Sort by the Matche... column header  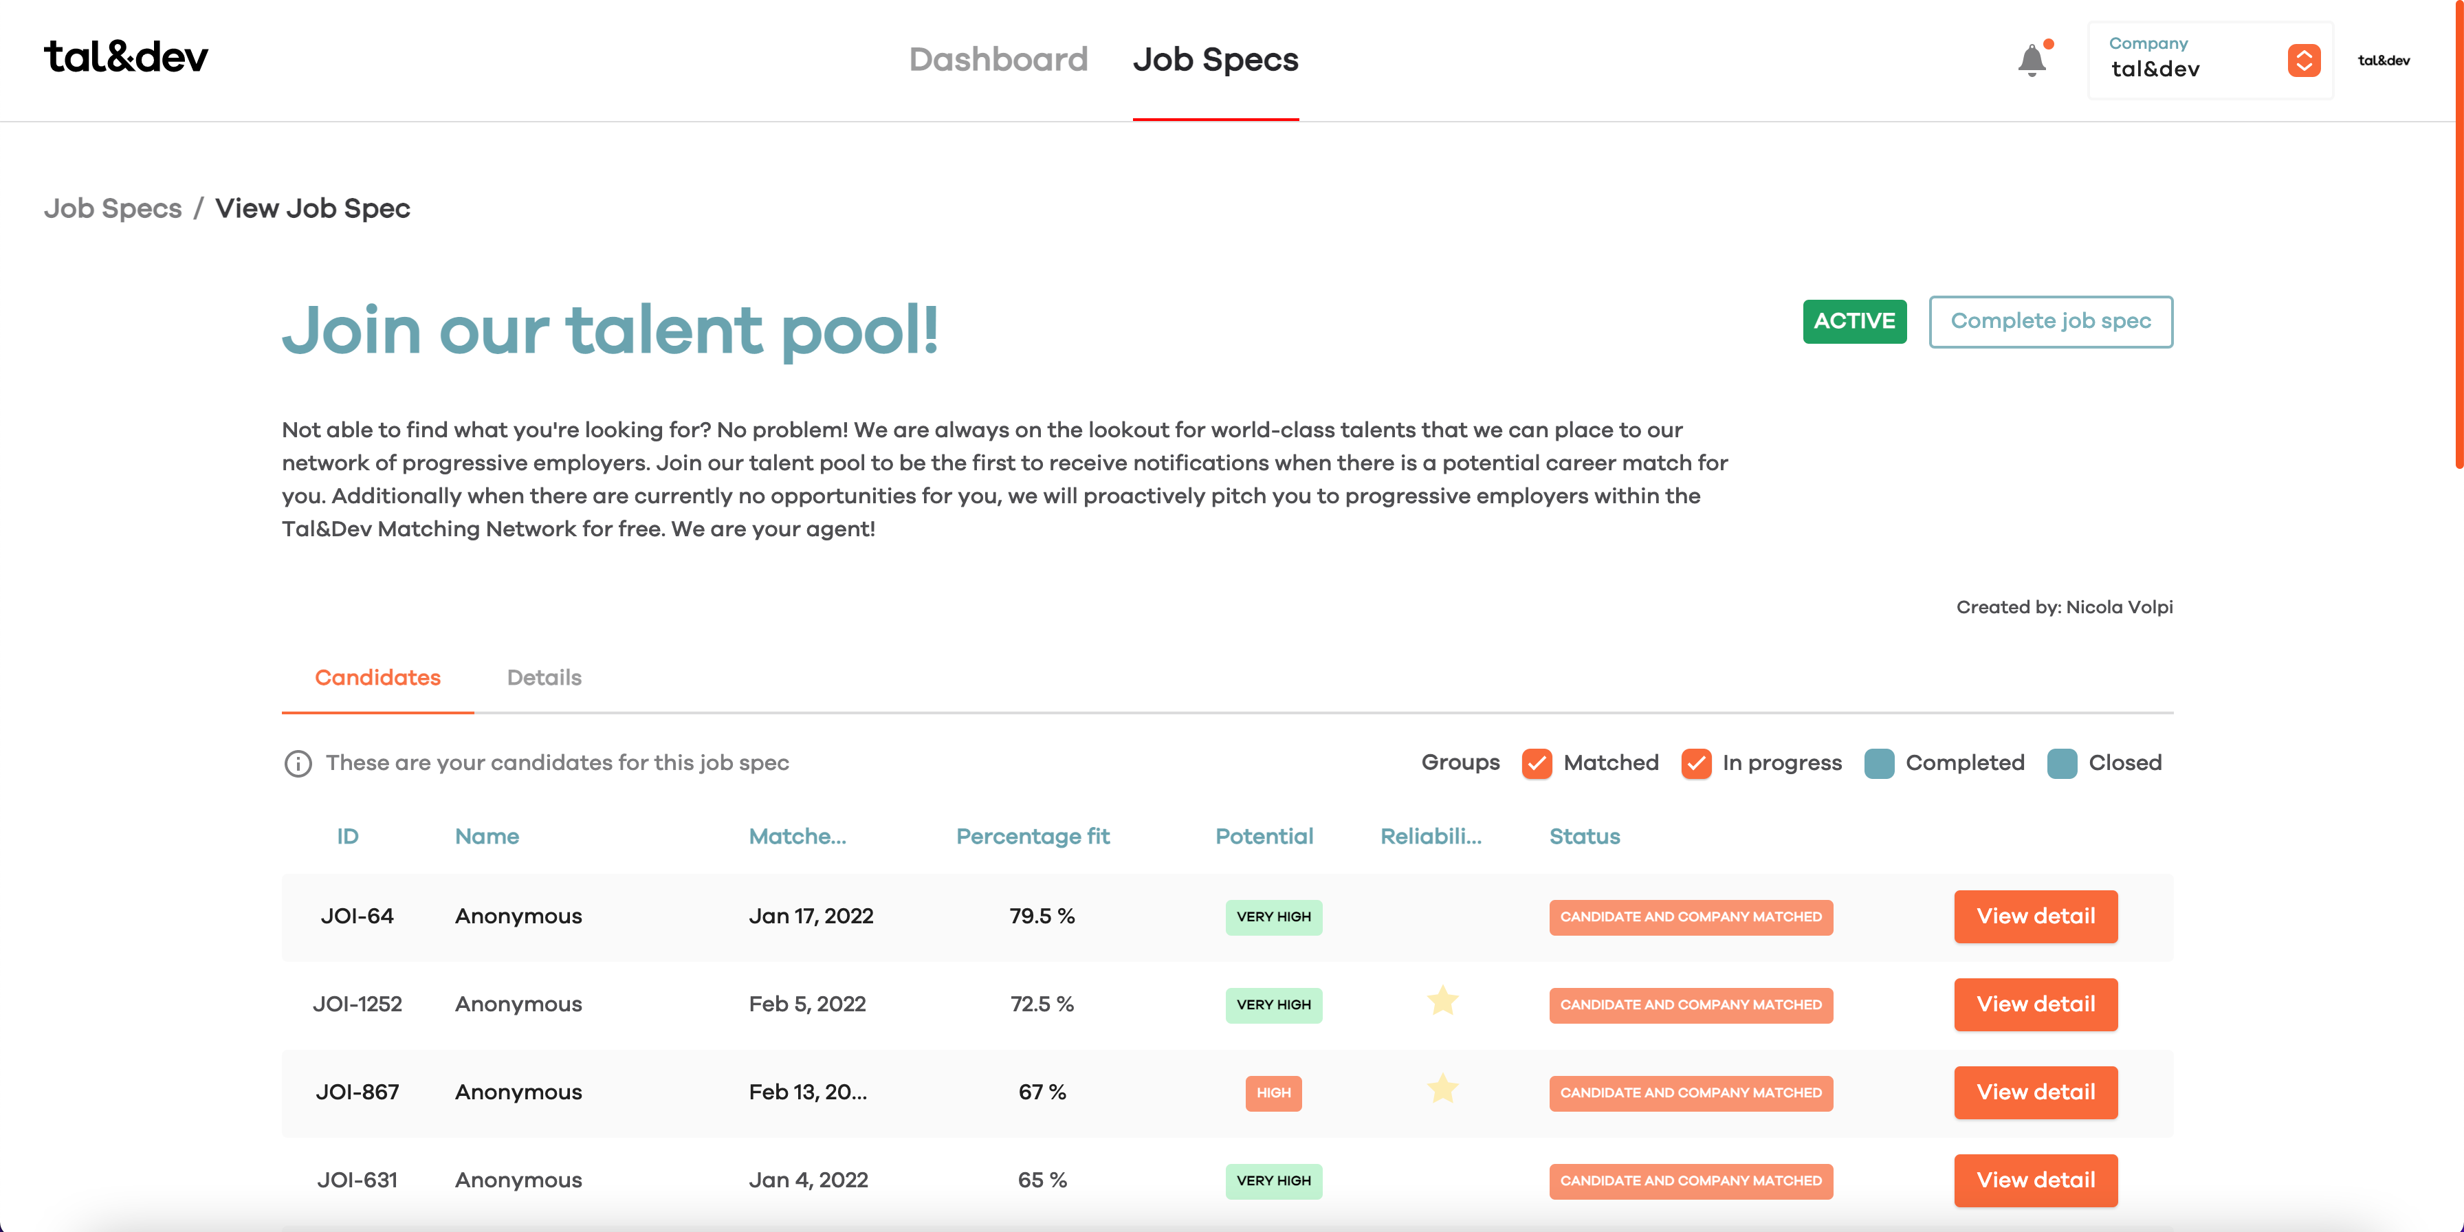point(797,837)
